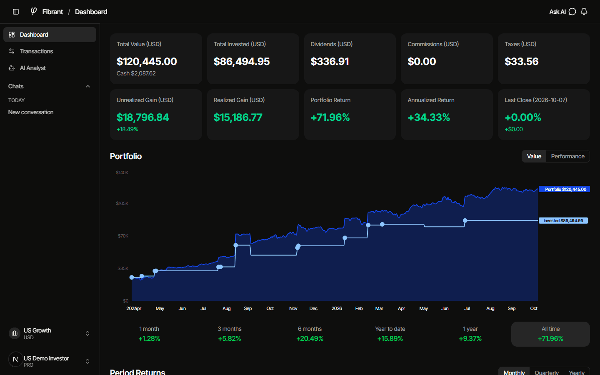Click the Portfolio Return +71.96% card value

tap(330, 117)
